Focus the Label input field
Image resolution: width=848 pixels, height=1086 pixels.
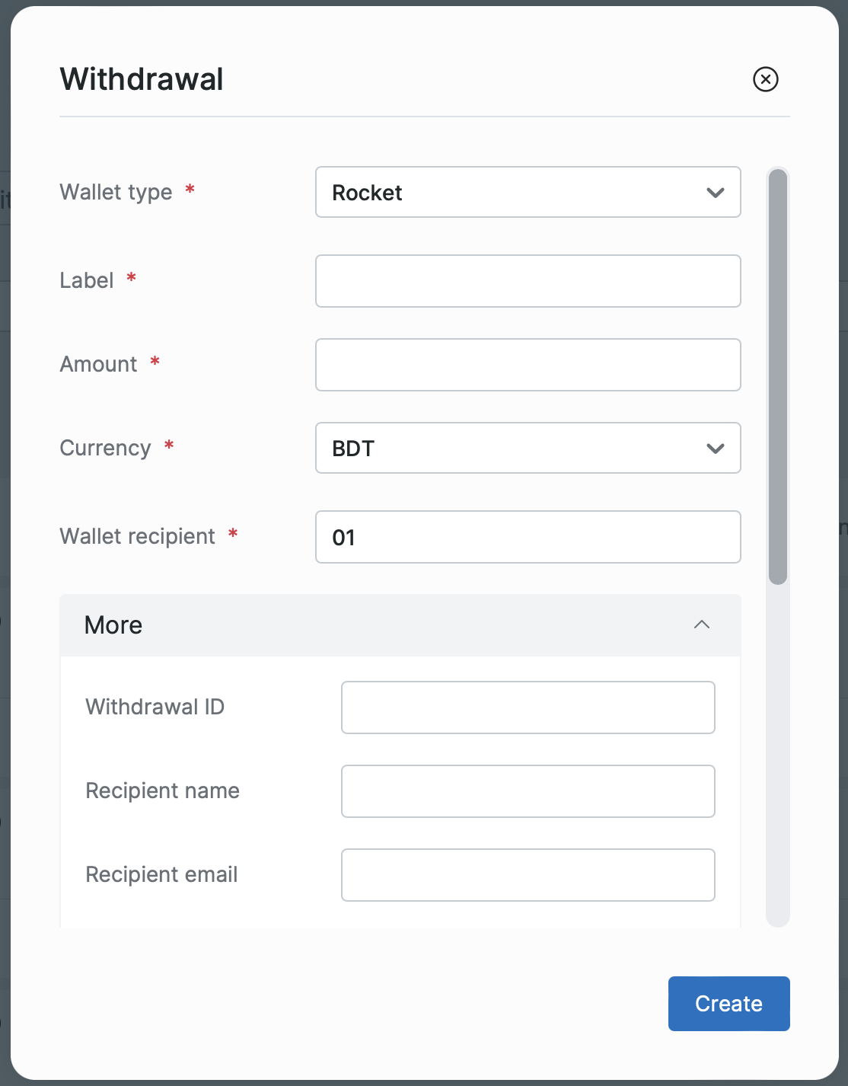point(528,281)
